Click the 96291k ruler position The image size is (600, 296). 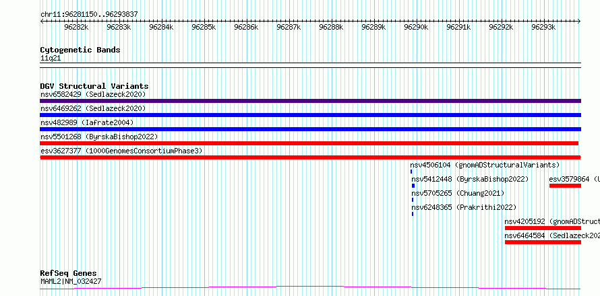click(459, 27)
